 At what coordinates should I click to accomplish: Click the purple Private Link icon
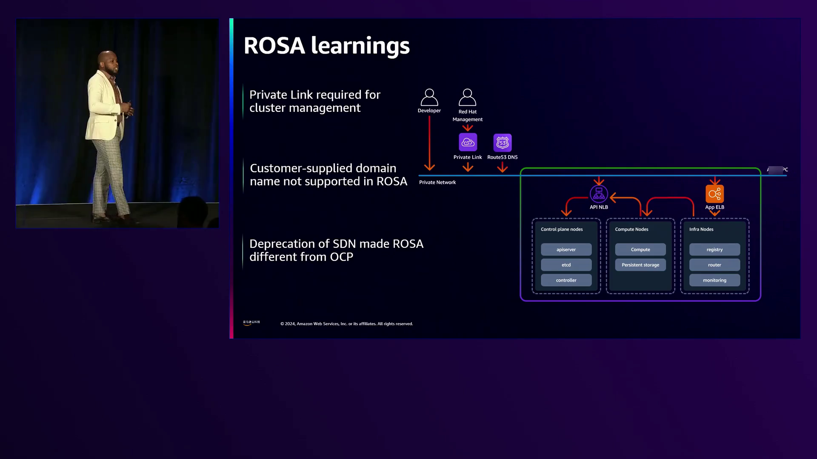(468, 142)
